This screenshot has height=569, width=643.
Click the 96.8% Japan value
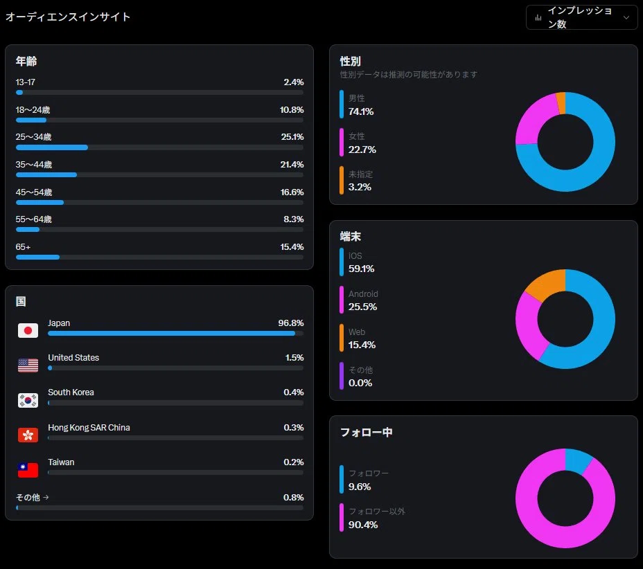click(x=291, y=323)
